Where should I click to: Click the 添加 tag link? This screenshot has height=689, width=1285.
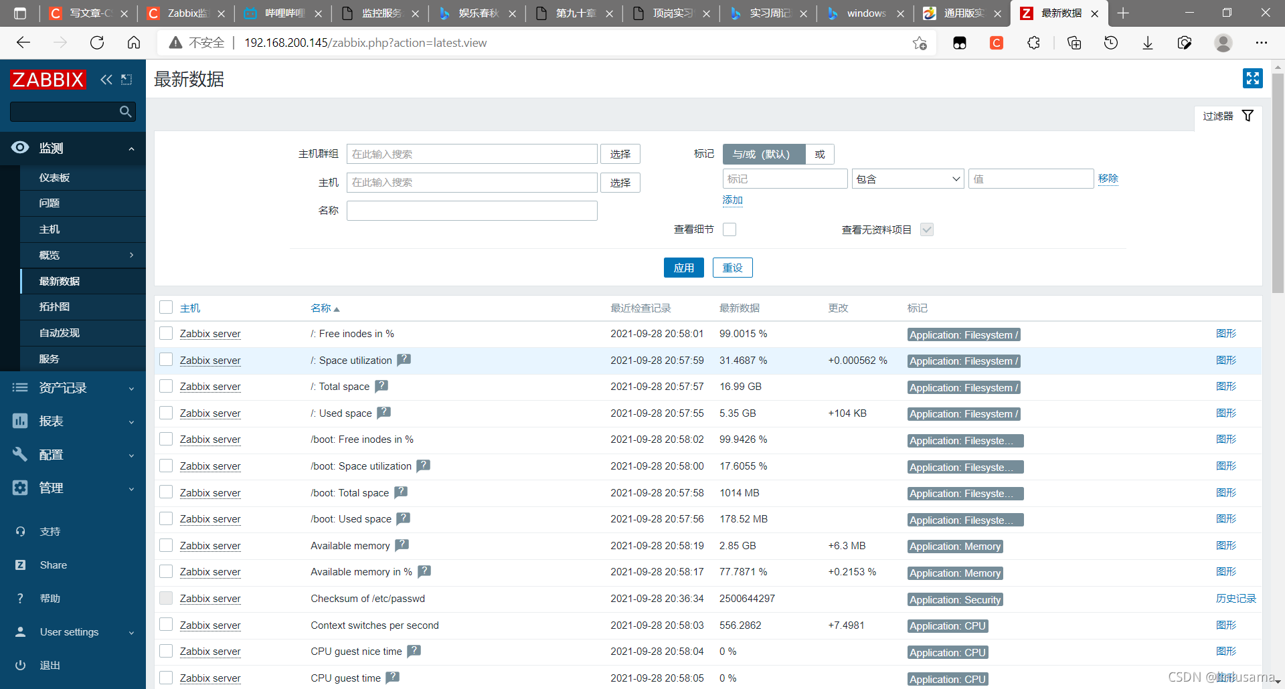pos(733,200)
